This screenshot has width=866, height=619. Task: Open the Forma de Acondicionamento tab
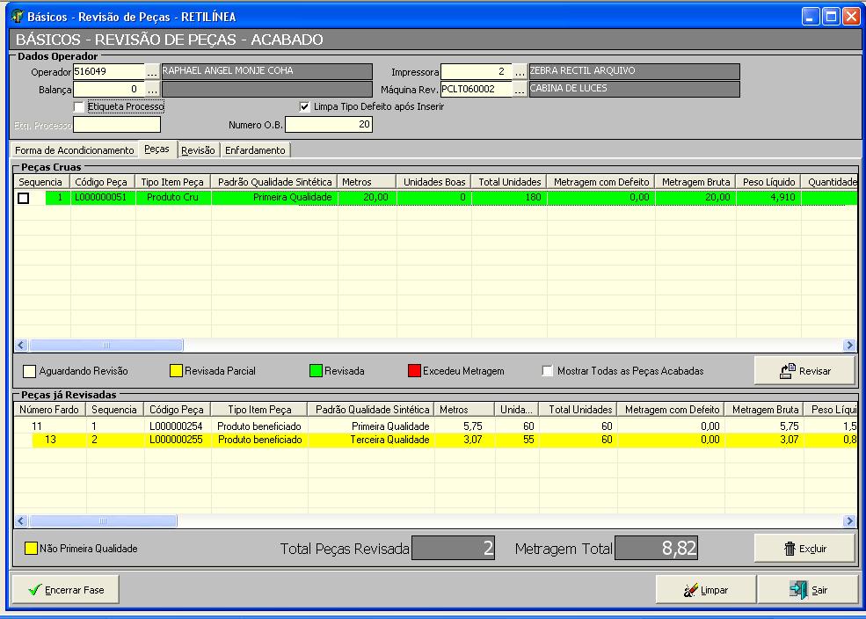75,150
